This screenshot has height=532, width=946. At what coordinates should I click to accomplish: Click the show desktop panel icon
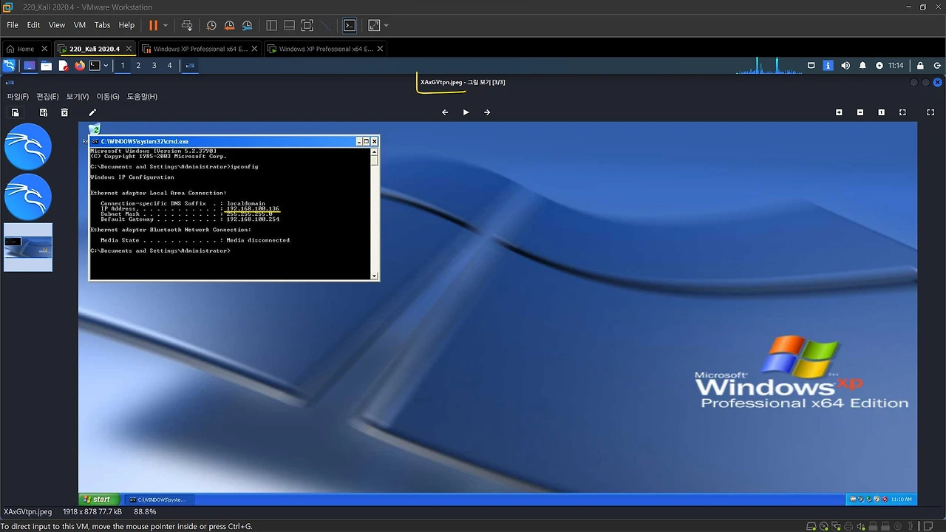[x=30, y=65]
